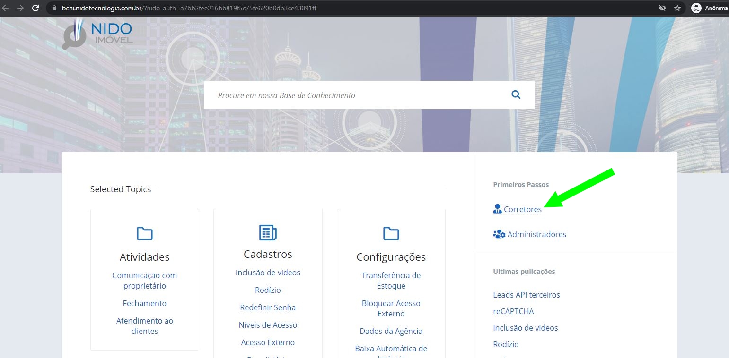The width and height of the screenshot is (729, 358).
Task: Click the Configurações folder icon
Action: point(391,233)
